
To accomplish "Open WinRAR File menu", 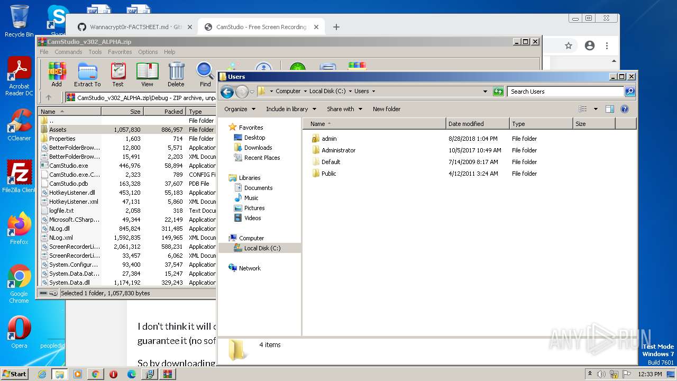I will click(44, 52).
